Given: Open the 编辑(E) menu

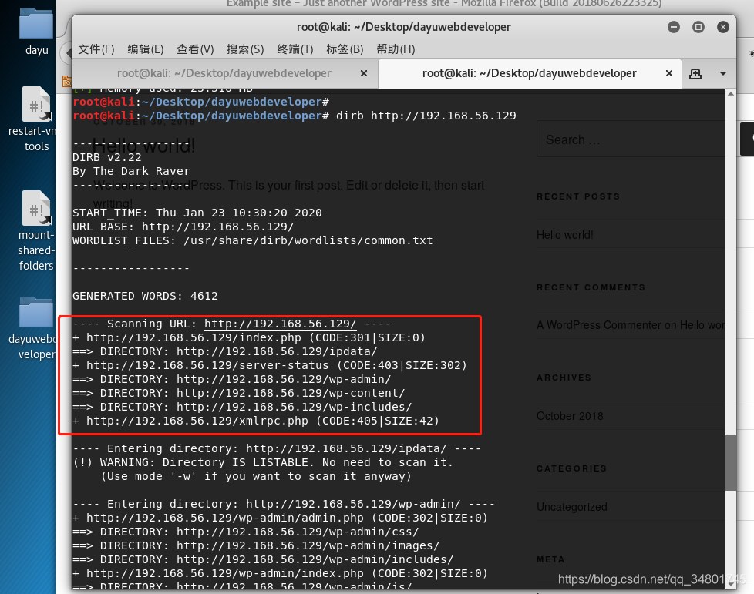Looking at the screenshot, I should coord(146,49).
